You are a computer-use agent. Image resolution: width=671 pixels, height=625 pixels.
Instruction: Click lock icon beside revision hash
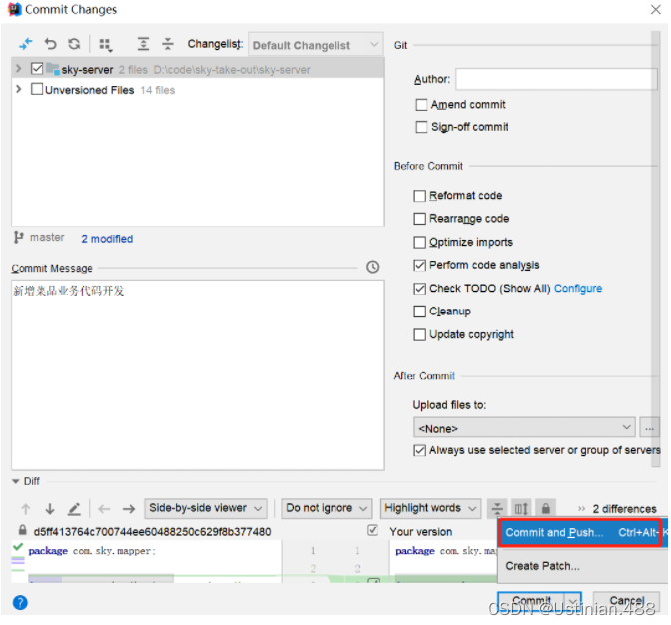click(22, 531)
